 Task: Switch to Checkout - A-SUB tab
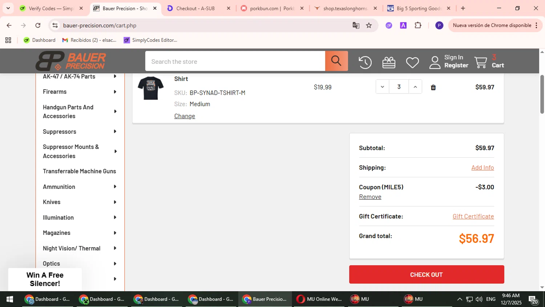(199, 8)
